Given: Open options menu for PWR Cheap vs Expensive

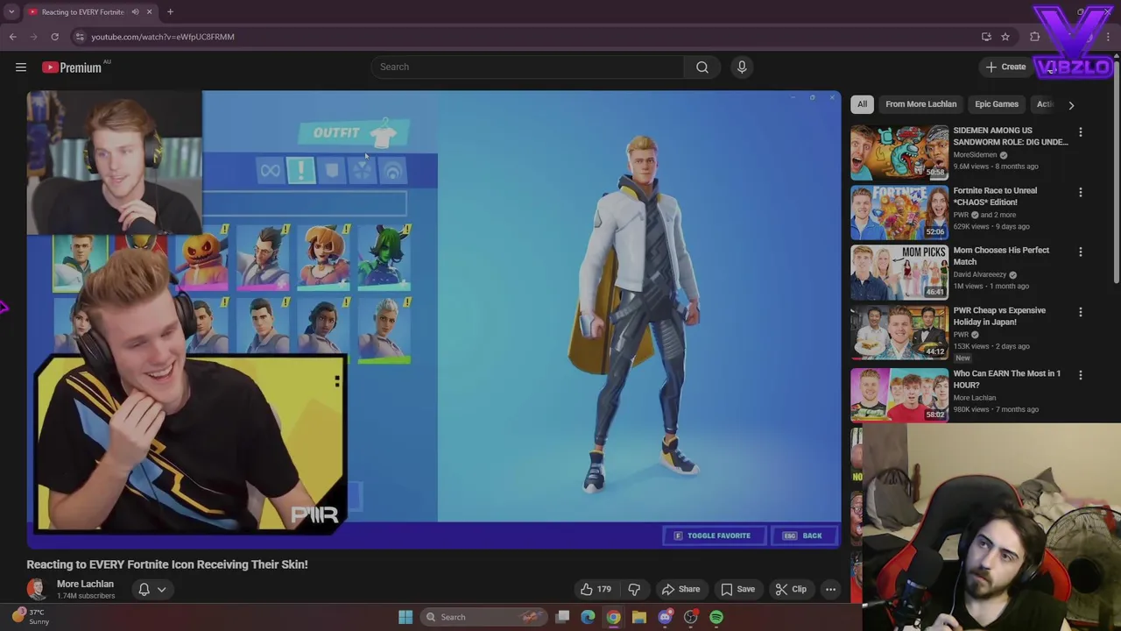Looking at the screenshot, I should coord(1080,311).
